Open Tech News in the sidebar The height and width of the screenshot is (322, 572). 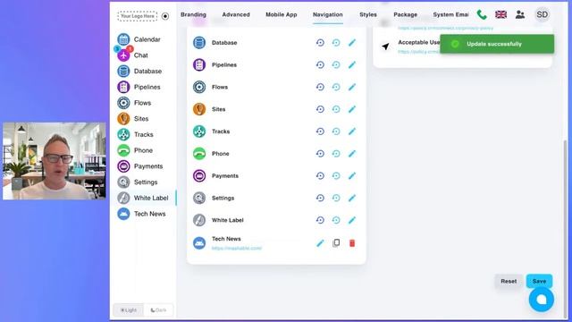pyautogui.click(x=141, y=214)
